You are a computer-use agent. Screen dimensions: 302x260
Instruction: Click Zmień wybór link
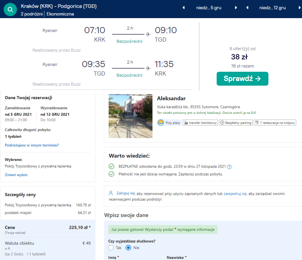pyautogui.click(x=16, y=175)
